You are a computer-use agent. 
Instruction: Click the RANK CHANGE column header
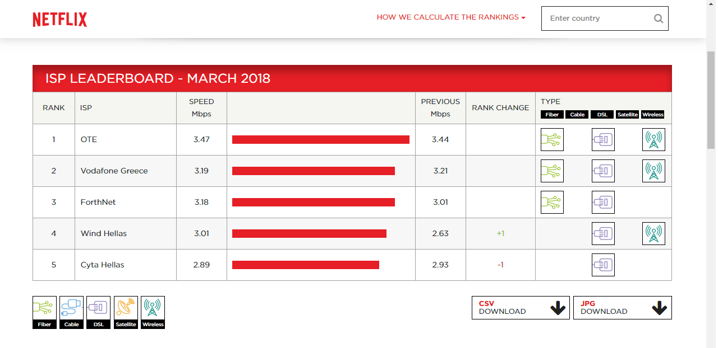[500, 107]
